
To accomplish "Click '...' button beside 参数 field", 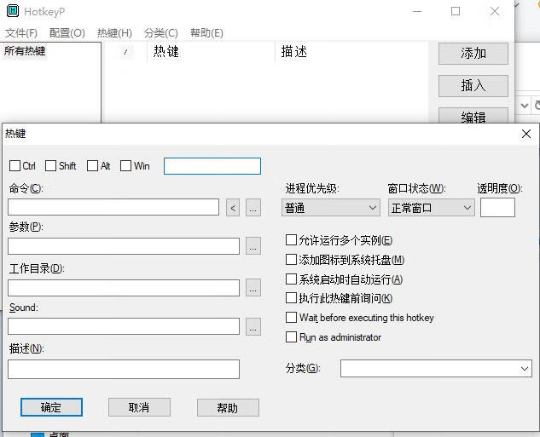I will pyautogui.click(x=253, y=246).
